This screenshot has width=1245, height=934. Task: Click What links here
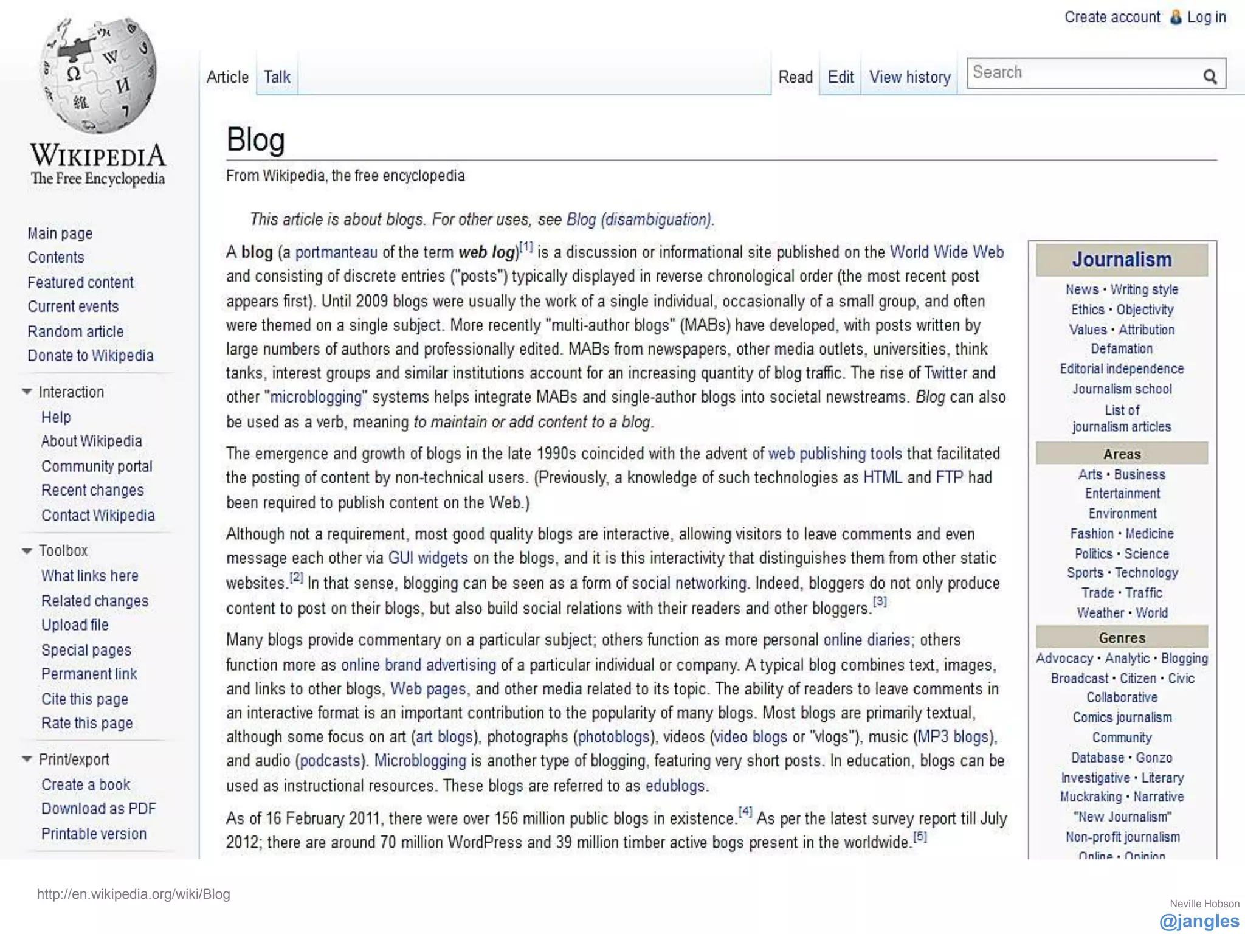89,575
